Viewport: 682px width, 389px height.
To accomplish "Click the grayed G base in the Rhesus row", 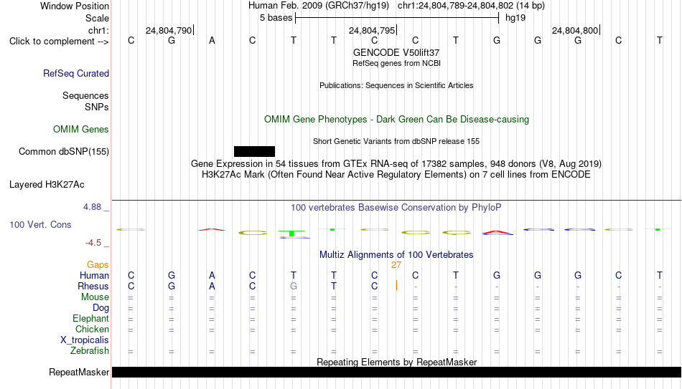I will (x=294, y=286).
